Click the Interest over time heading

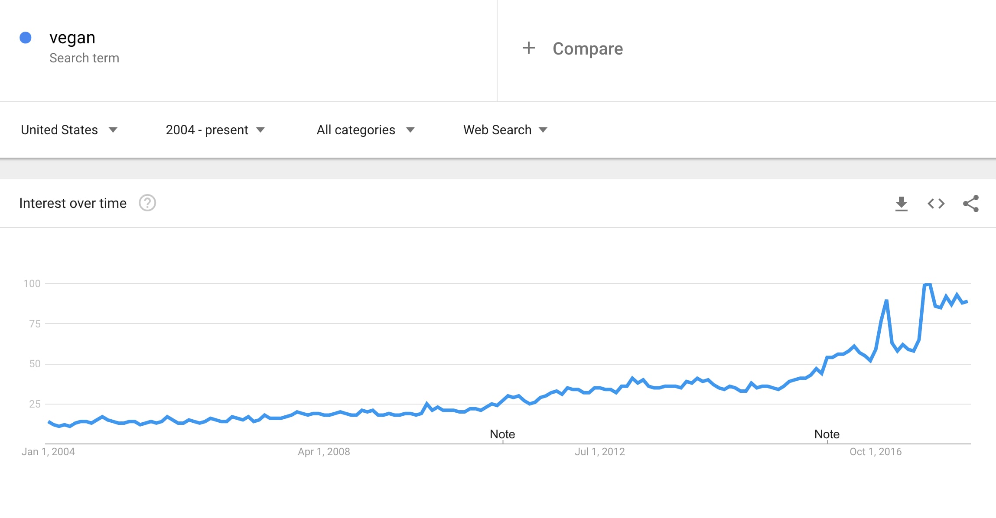[73, 203]
